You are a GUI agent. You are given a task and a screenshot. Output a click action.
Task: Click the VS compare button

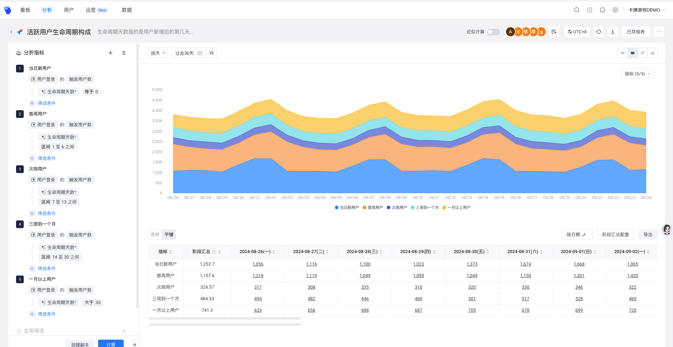click(x=212, y=53)
